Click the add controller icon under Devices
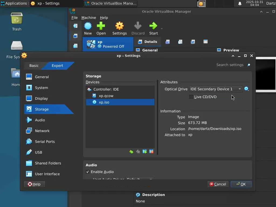The height and width of the screenshot is (207, 276). [131, 151]
